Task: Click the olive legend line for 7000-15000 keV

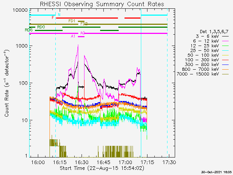Action: (225, 74)
